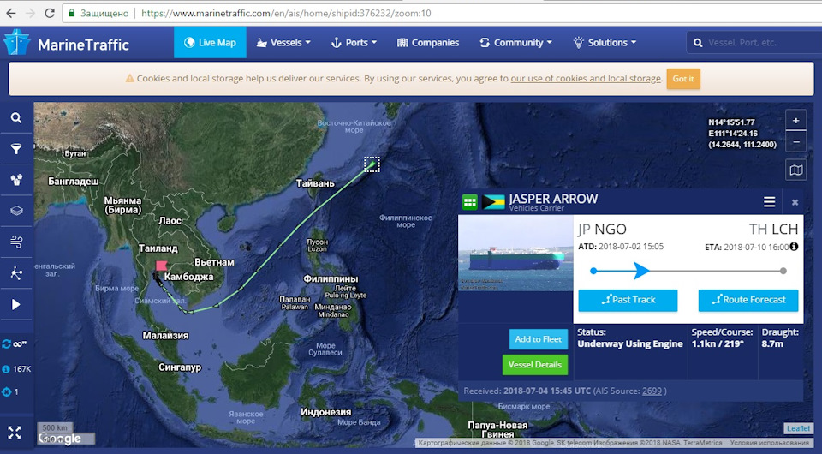This screenshot has width=822, height=454.
Task: Open the Companies menu item
Action: click(428, 43)
